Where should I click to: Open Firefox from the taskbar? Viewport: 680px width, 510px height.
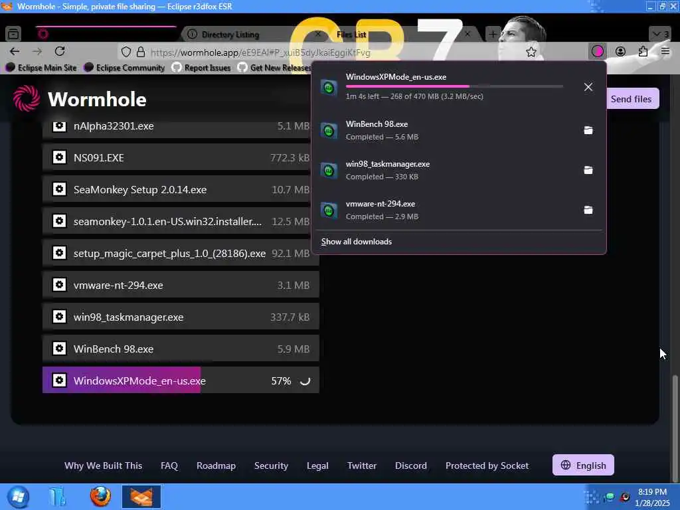click(x=100, y=497)
